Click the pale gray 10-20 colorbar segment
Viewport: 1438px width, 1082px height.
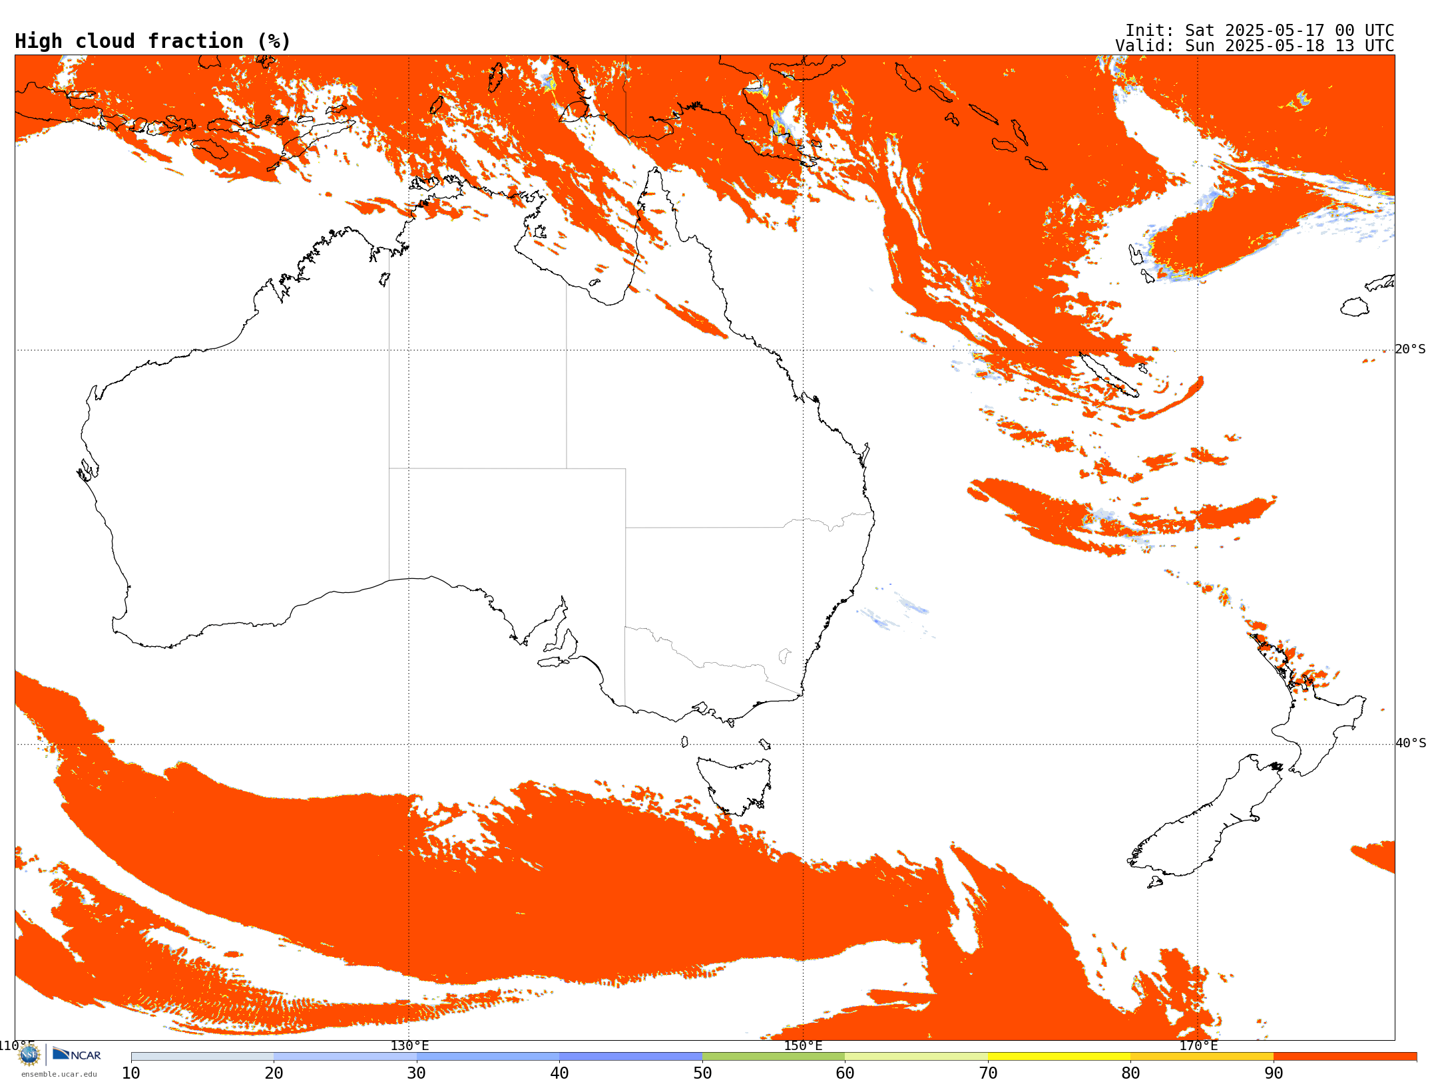click(202, 1057)
